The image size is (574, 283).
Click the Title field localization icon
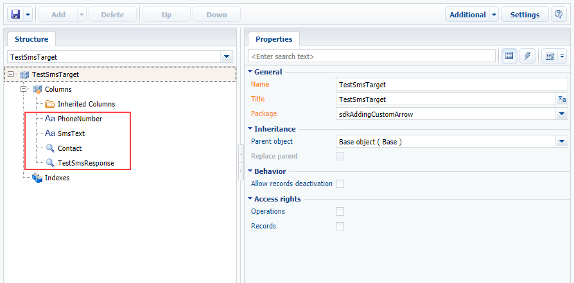click(562, 99)
